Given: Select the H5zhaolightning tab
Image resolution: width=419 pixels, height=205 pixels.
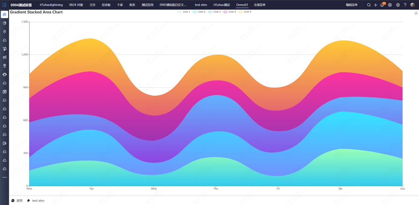Looking at the screenshot, I should click(x=51, y=5).
